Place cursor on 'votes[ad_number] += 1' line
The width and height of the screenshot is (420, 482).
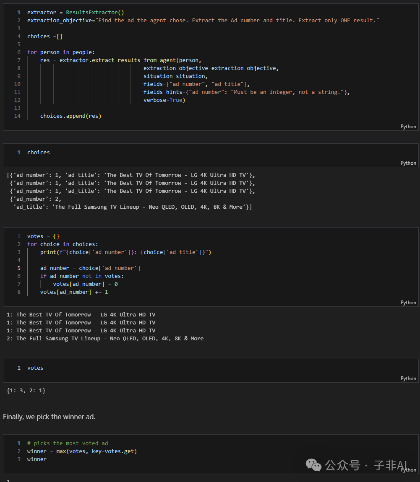click(x=74, y=292)
